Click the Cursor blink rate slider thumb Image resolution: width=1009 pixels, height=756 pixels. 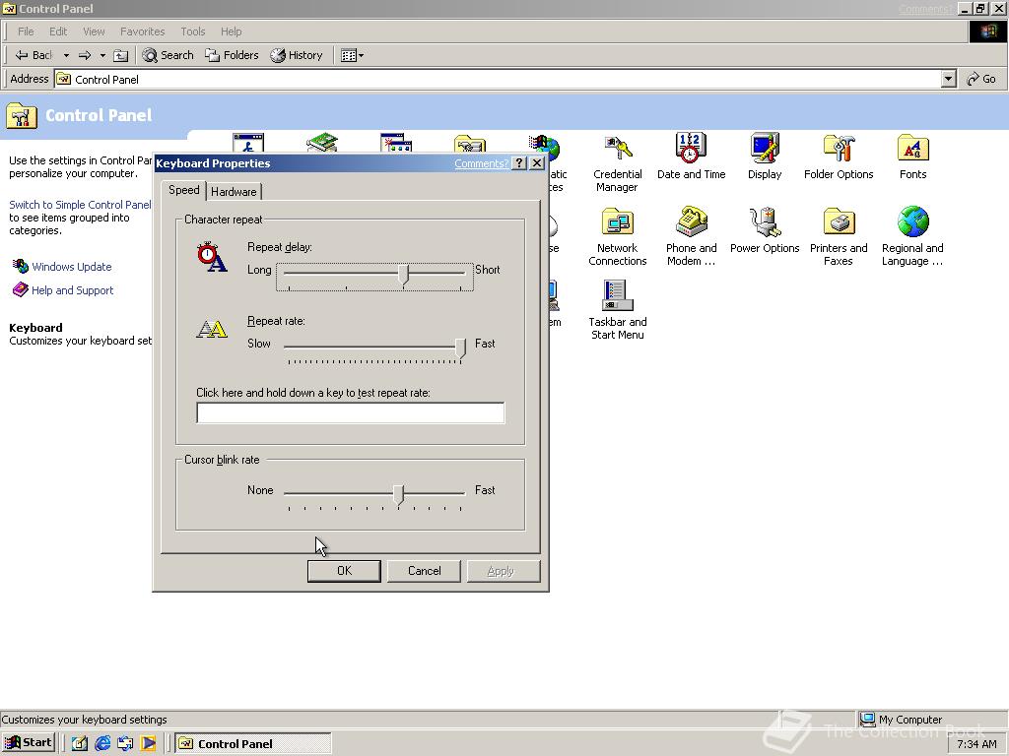click(398, 495)
